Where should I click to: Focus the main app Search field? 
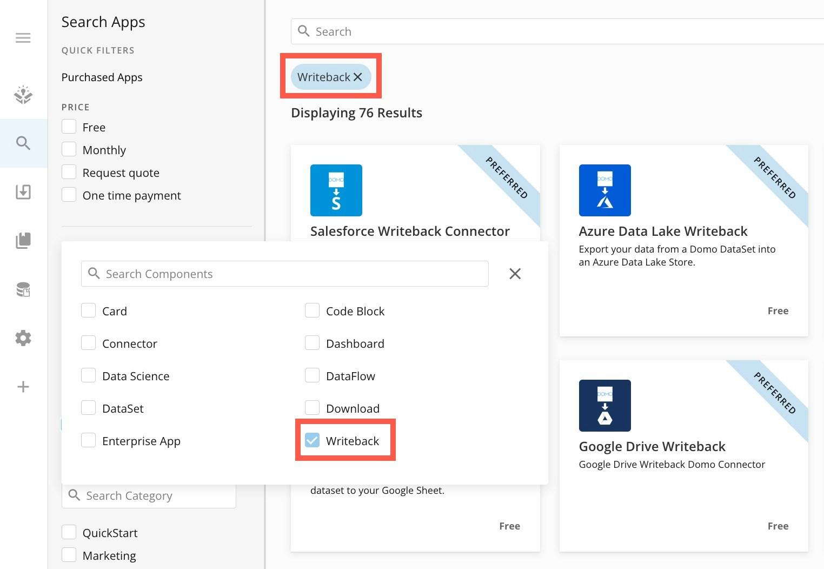click(557, 31)
